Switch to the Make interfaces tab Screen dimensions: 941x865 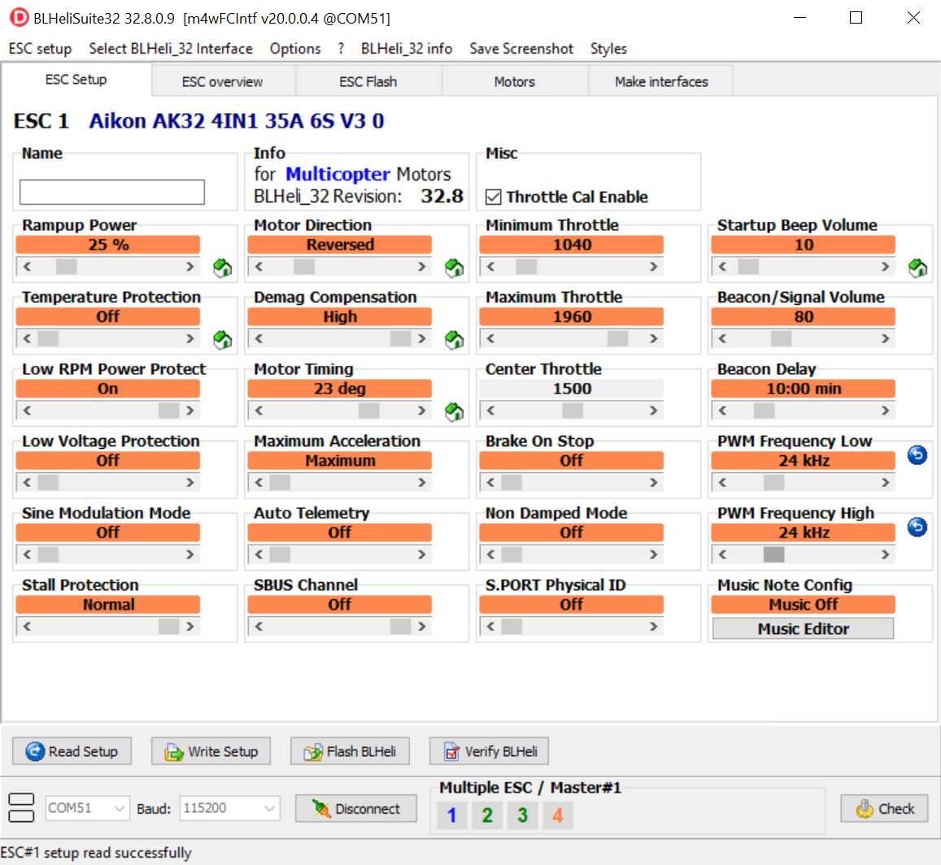[661, 81]
